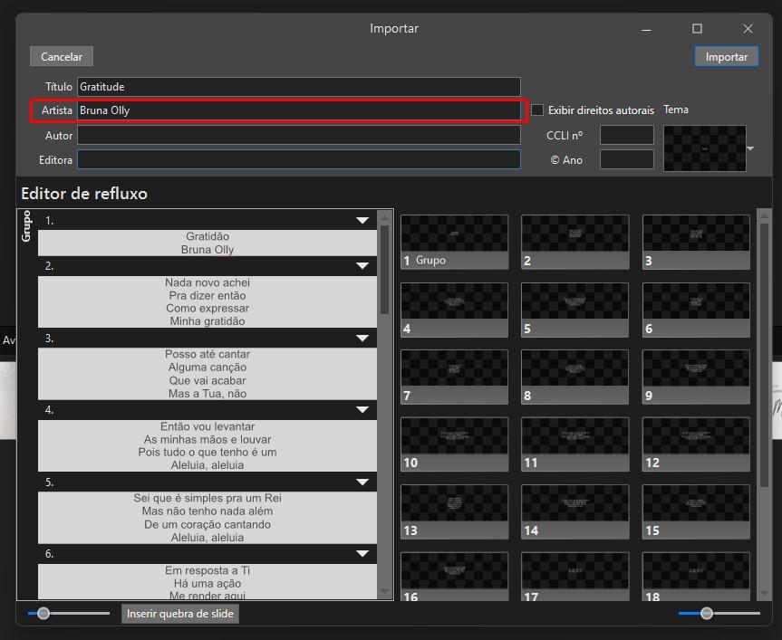Screen dimensions: 782x640
Task: Click the Cancelar button
Action: click(62, 57)
